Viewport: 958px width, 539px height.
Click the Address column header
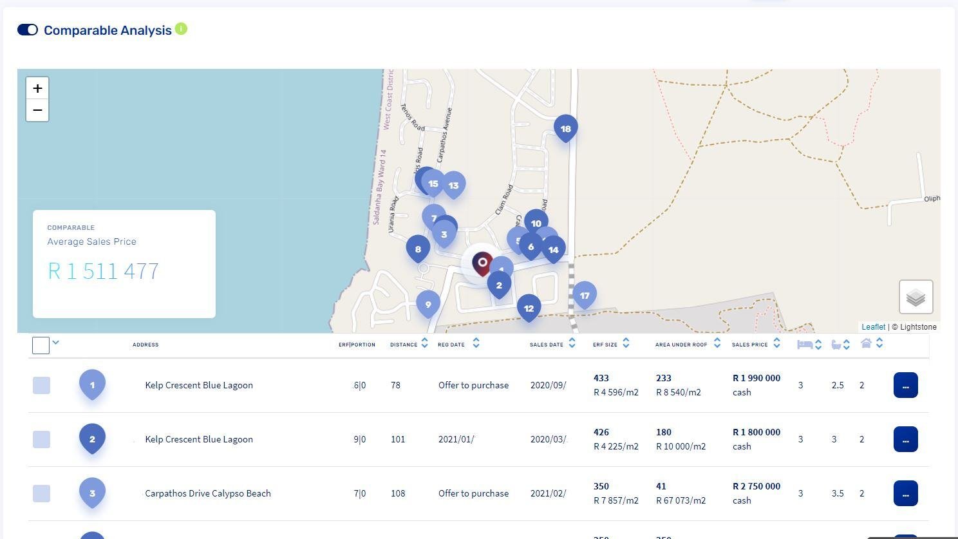point(146,345)
